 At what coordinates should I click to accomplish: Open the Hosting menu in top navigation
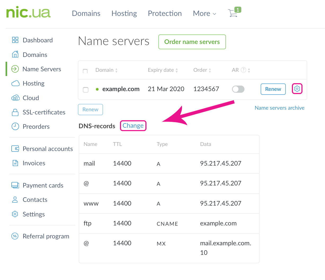124,14
